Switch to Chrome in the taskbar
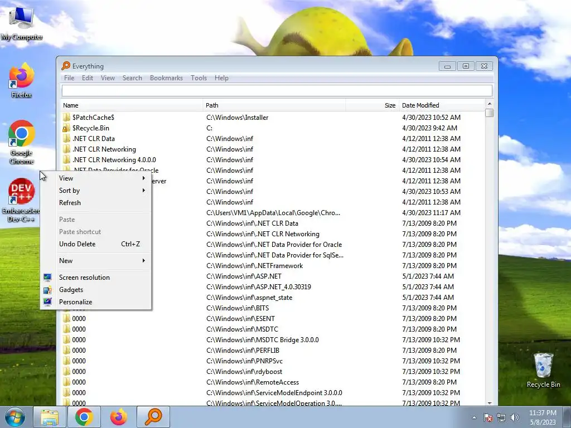 pos(84,417)
